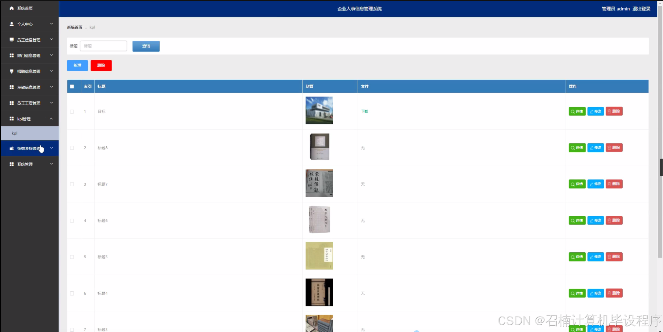Click the 系统首页 breadcrumb link
Screen dimensions: 663x332
click(x=75, y=27)
